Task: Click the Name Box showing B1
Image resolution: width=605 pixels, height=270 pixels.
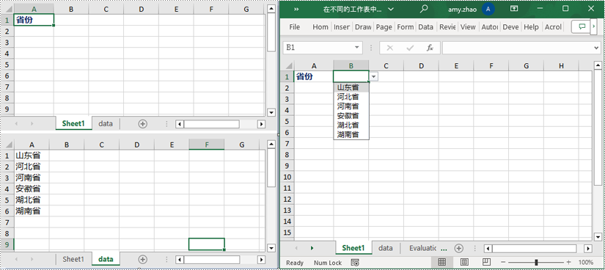Action: [x=318, y=48]
